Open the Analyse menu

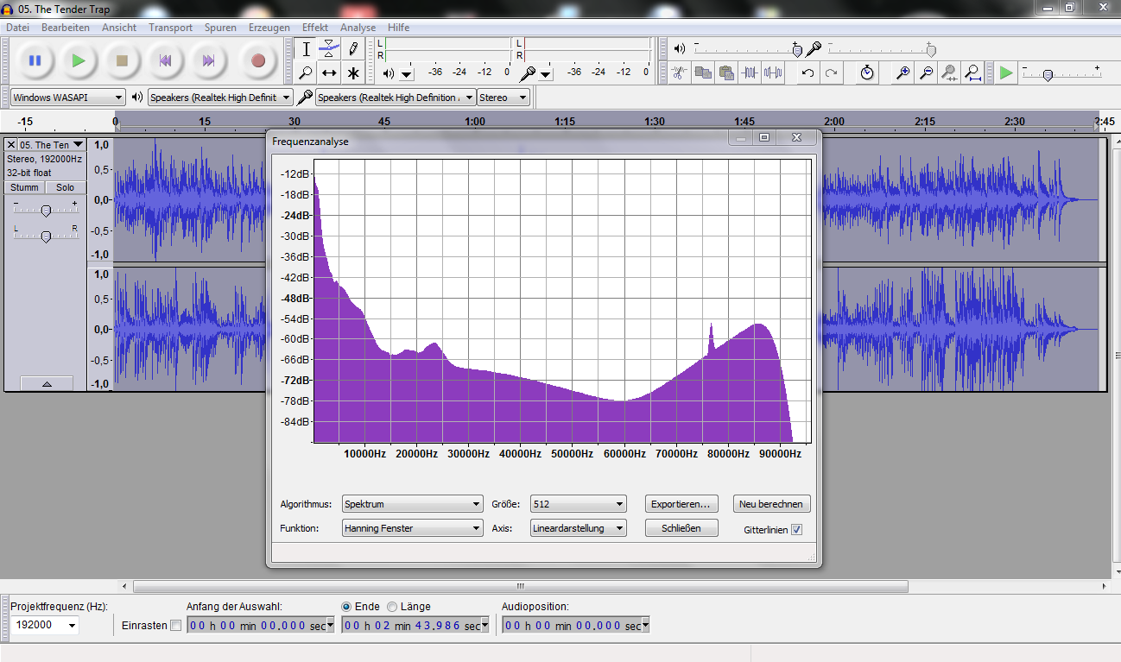click(x=358, y=28)
